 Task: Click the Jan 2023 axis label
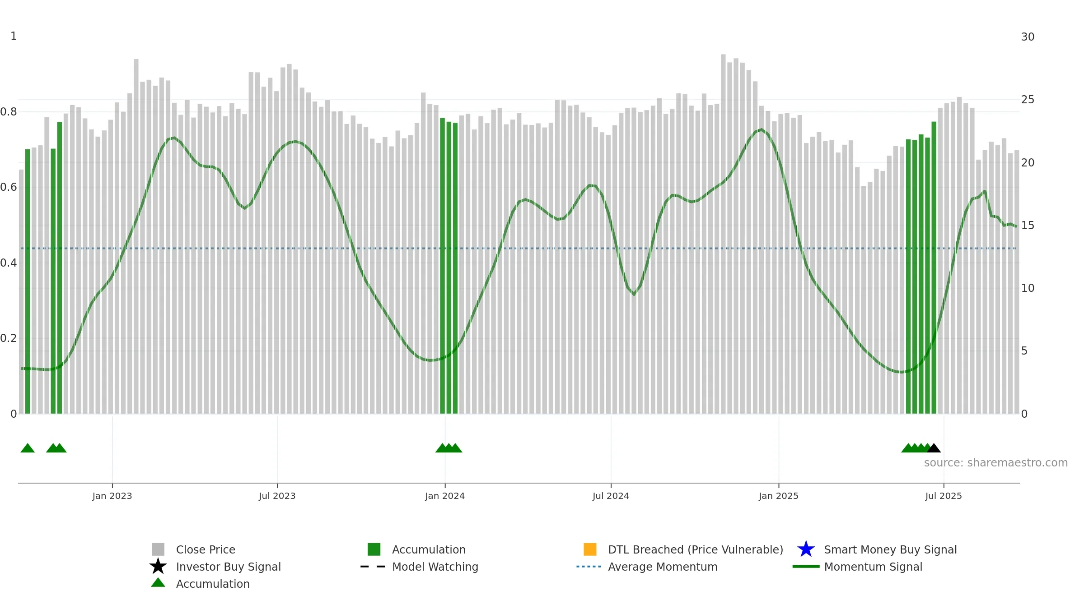click(x=112, y=496)
